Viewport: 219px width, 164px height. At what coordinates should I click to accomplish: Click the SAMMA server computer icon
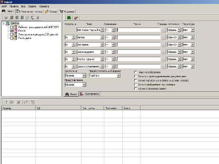pyautogui.click(x=8, y=23)
